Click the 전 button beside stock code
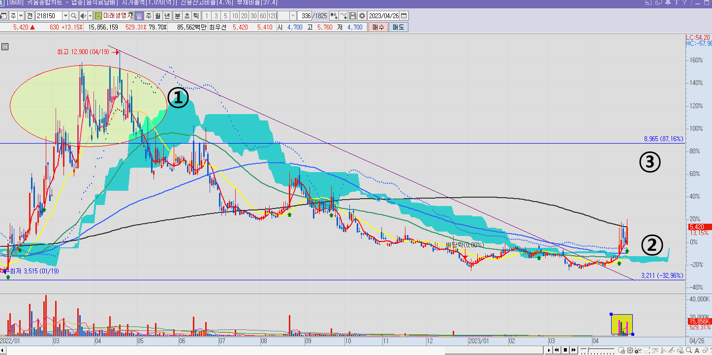This screenshot has height=355, width=712. (x=30, y=16)
